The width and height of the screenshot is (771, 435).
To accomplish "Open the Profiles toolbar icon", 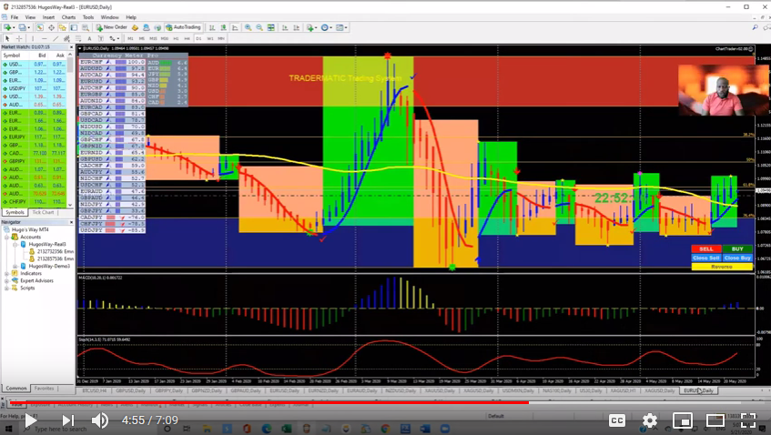I will coord(24,27).
